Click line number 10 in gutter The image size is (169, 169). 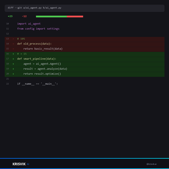(7, 24)
